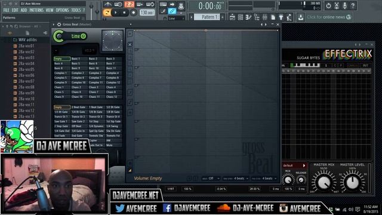Open the piano roll icon
The width and height of the screenshot is (382, 215).
coord(248,17)
